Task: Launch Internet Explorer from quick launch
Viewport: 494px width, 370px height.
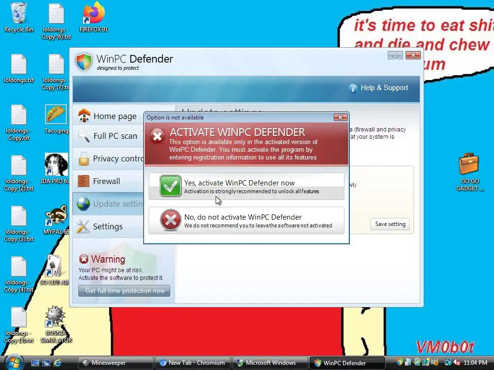Action: [57, 363]
